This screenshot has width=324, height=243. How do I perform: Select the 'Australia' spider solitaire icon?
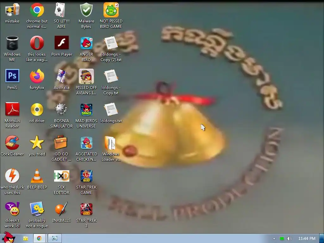pyautogui.click(x=62, y=76)
